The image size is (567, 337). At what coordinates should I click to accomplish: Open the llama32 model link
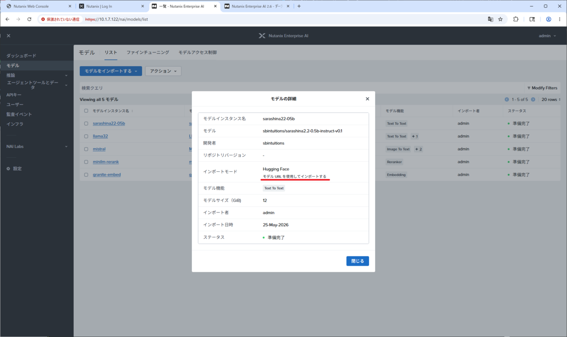pyautogui.click(x=100, y=136)
